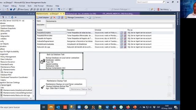This screenshot has height=110, width=196.
Task: Select the Mantenimiento maintenance plan node
Action: click(9, 70)
